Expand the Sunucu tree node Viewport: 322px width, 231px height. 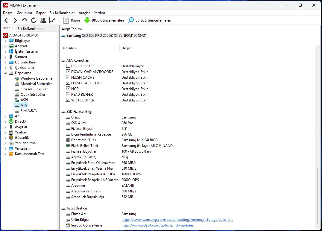5,57
